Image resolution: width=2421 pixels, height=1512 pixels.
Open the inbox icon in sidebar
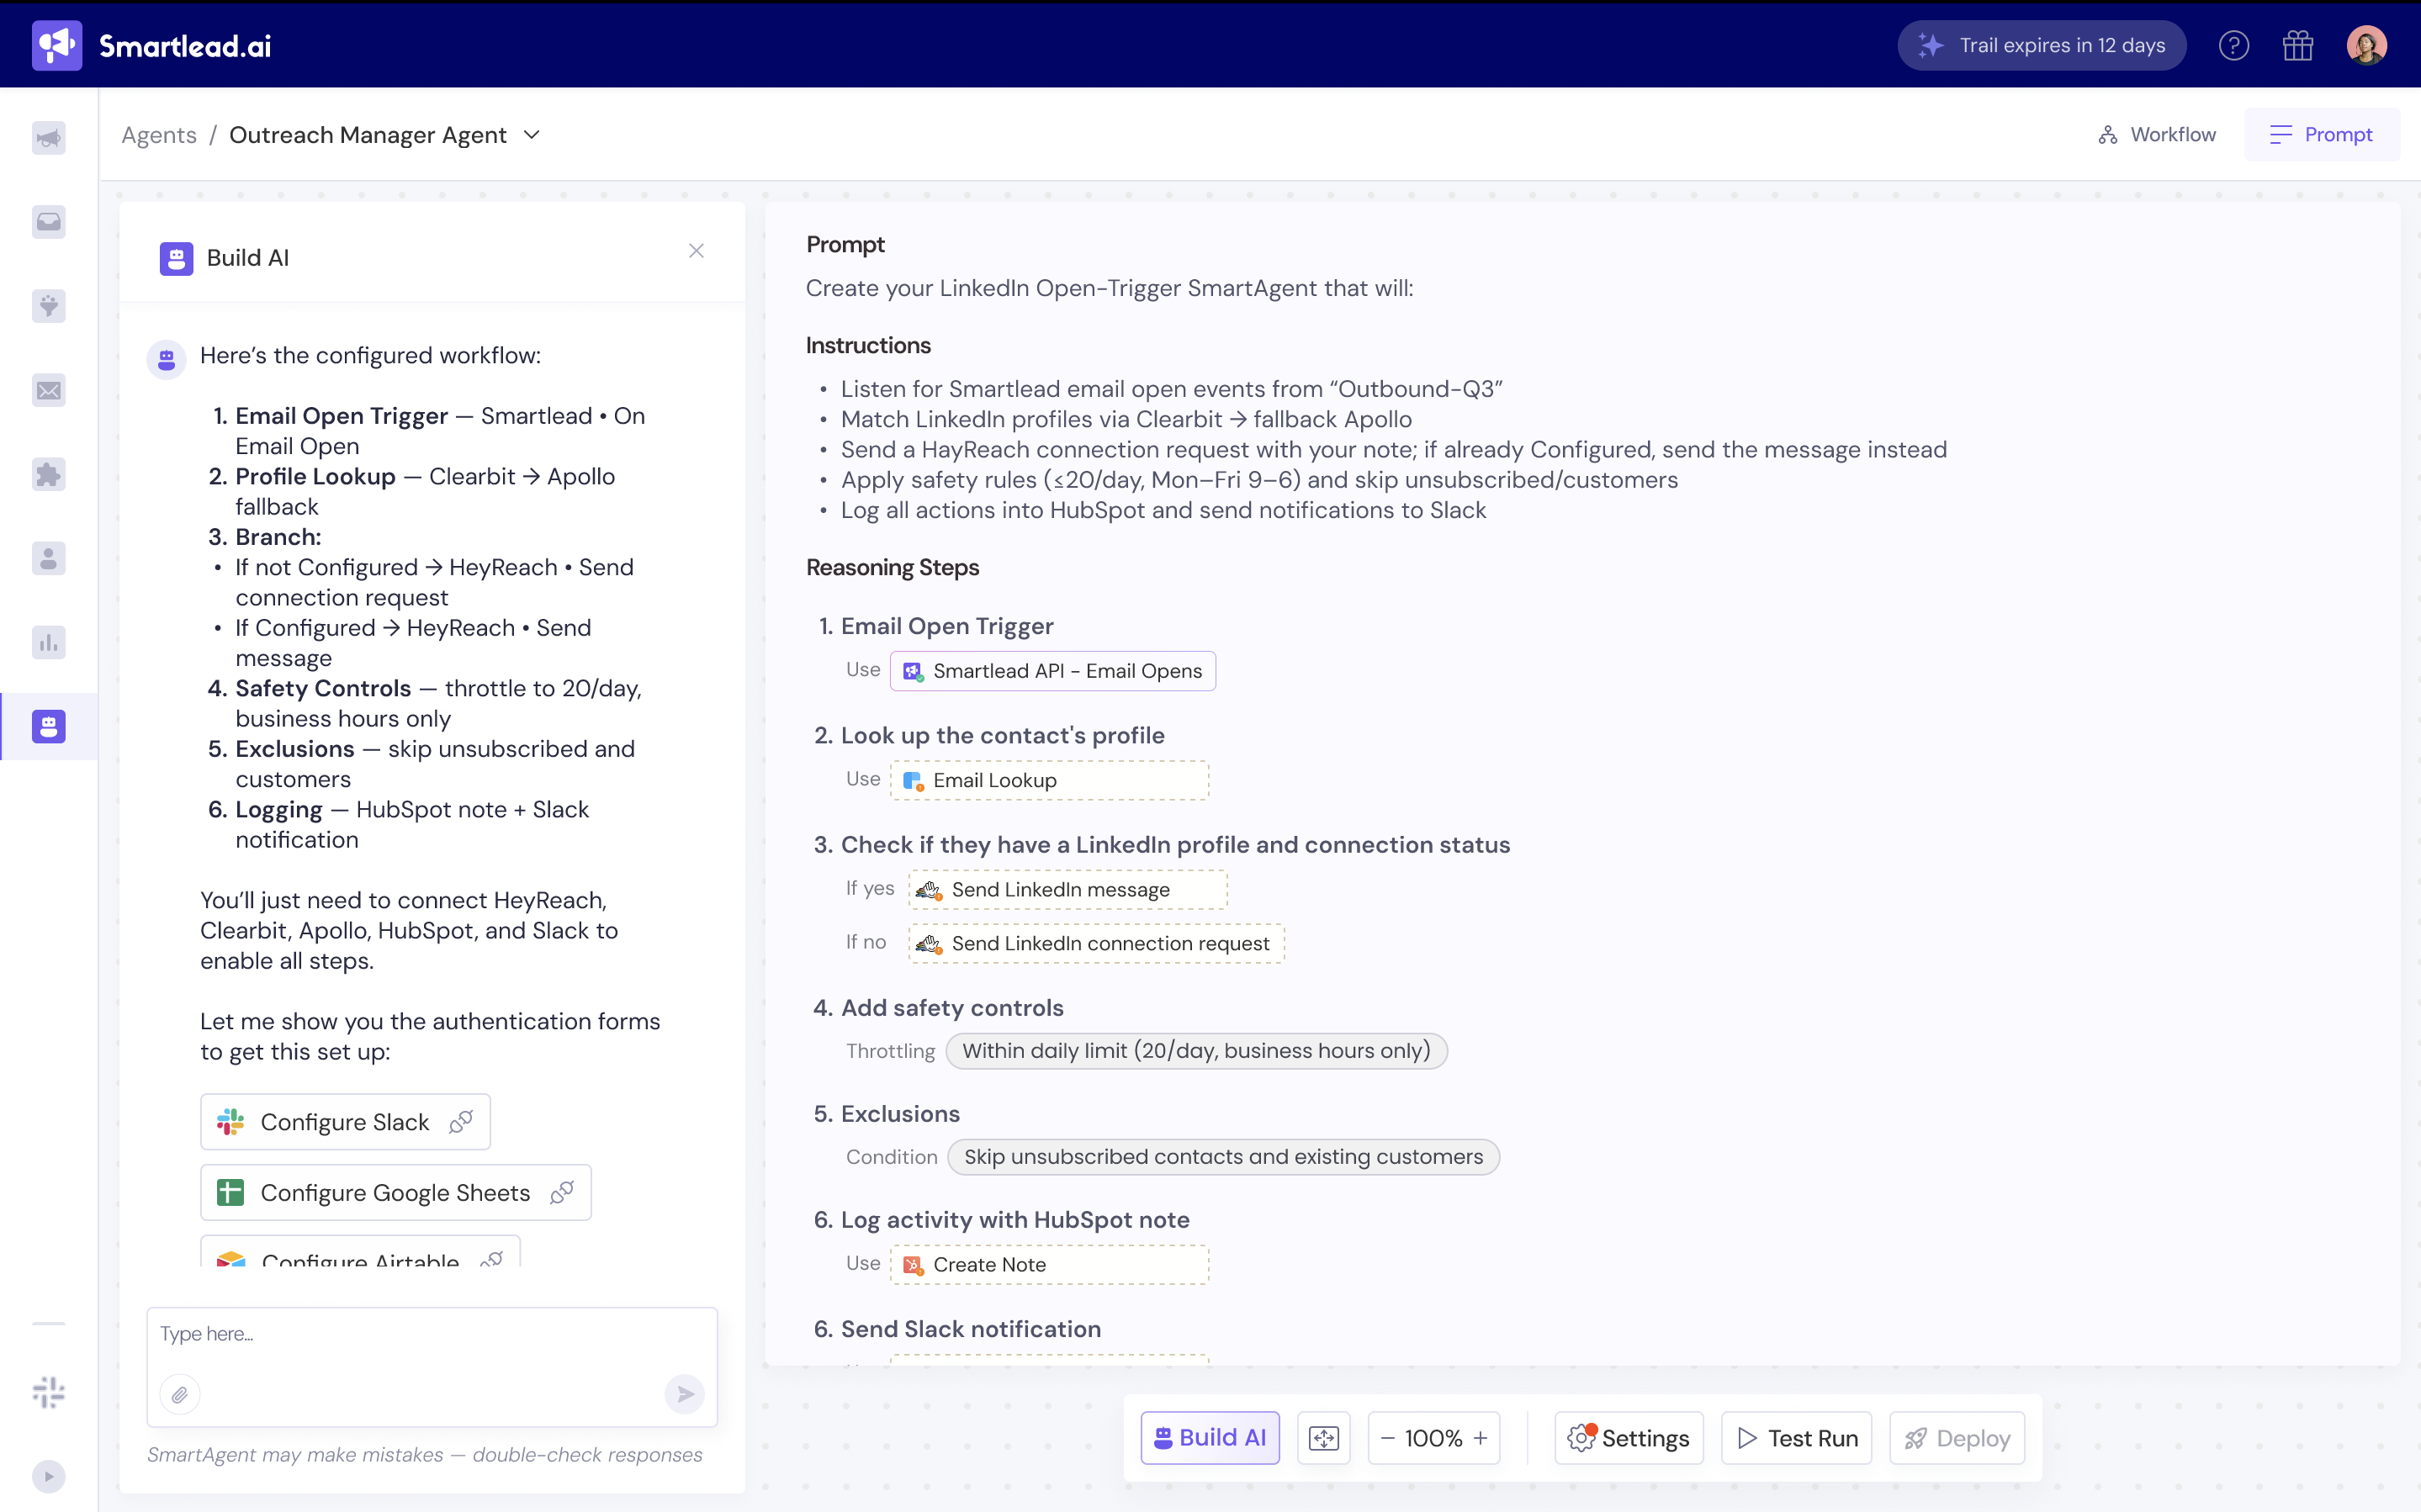[48, 222]
